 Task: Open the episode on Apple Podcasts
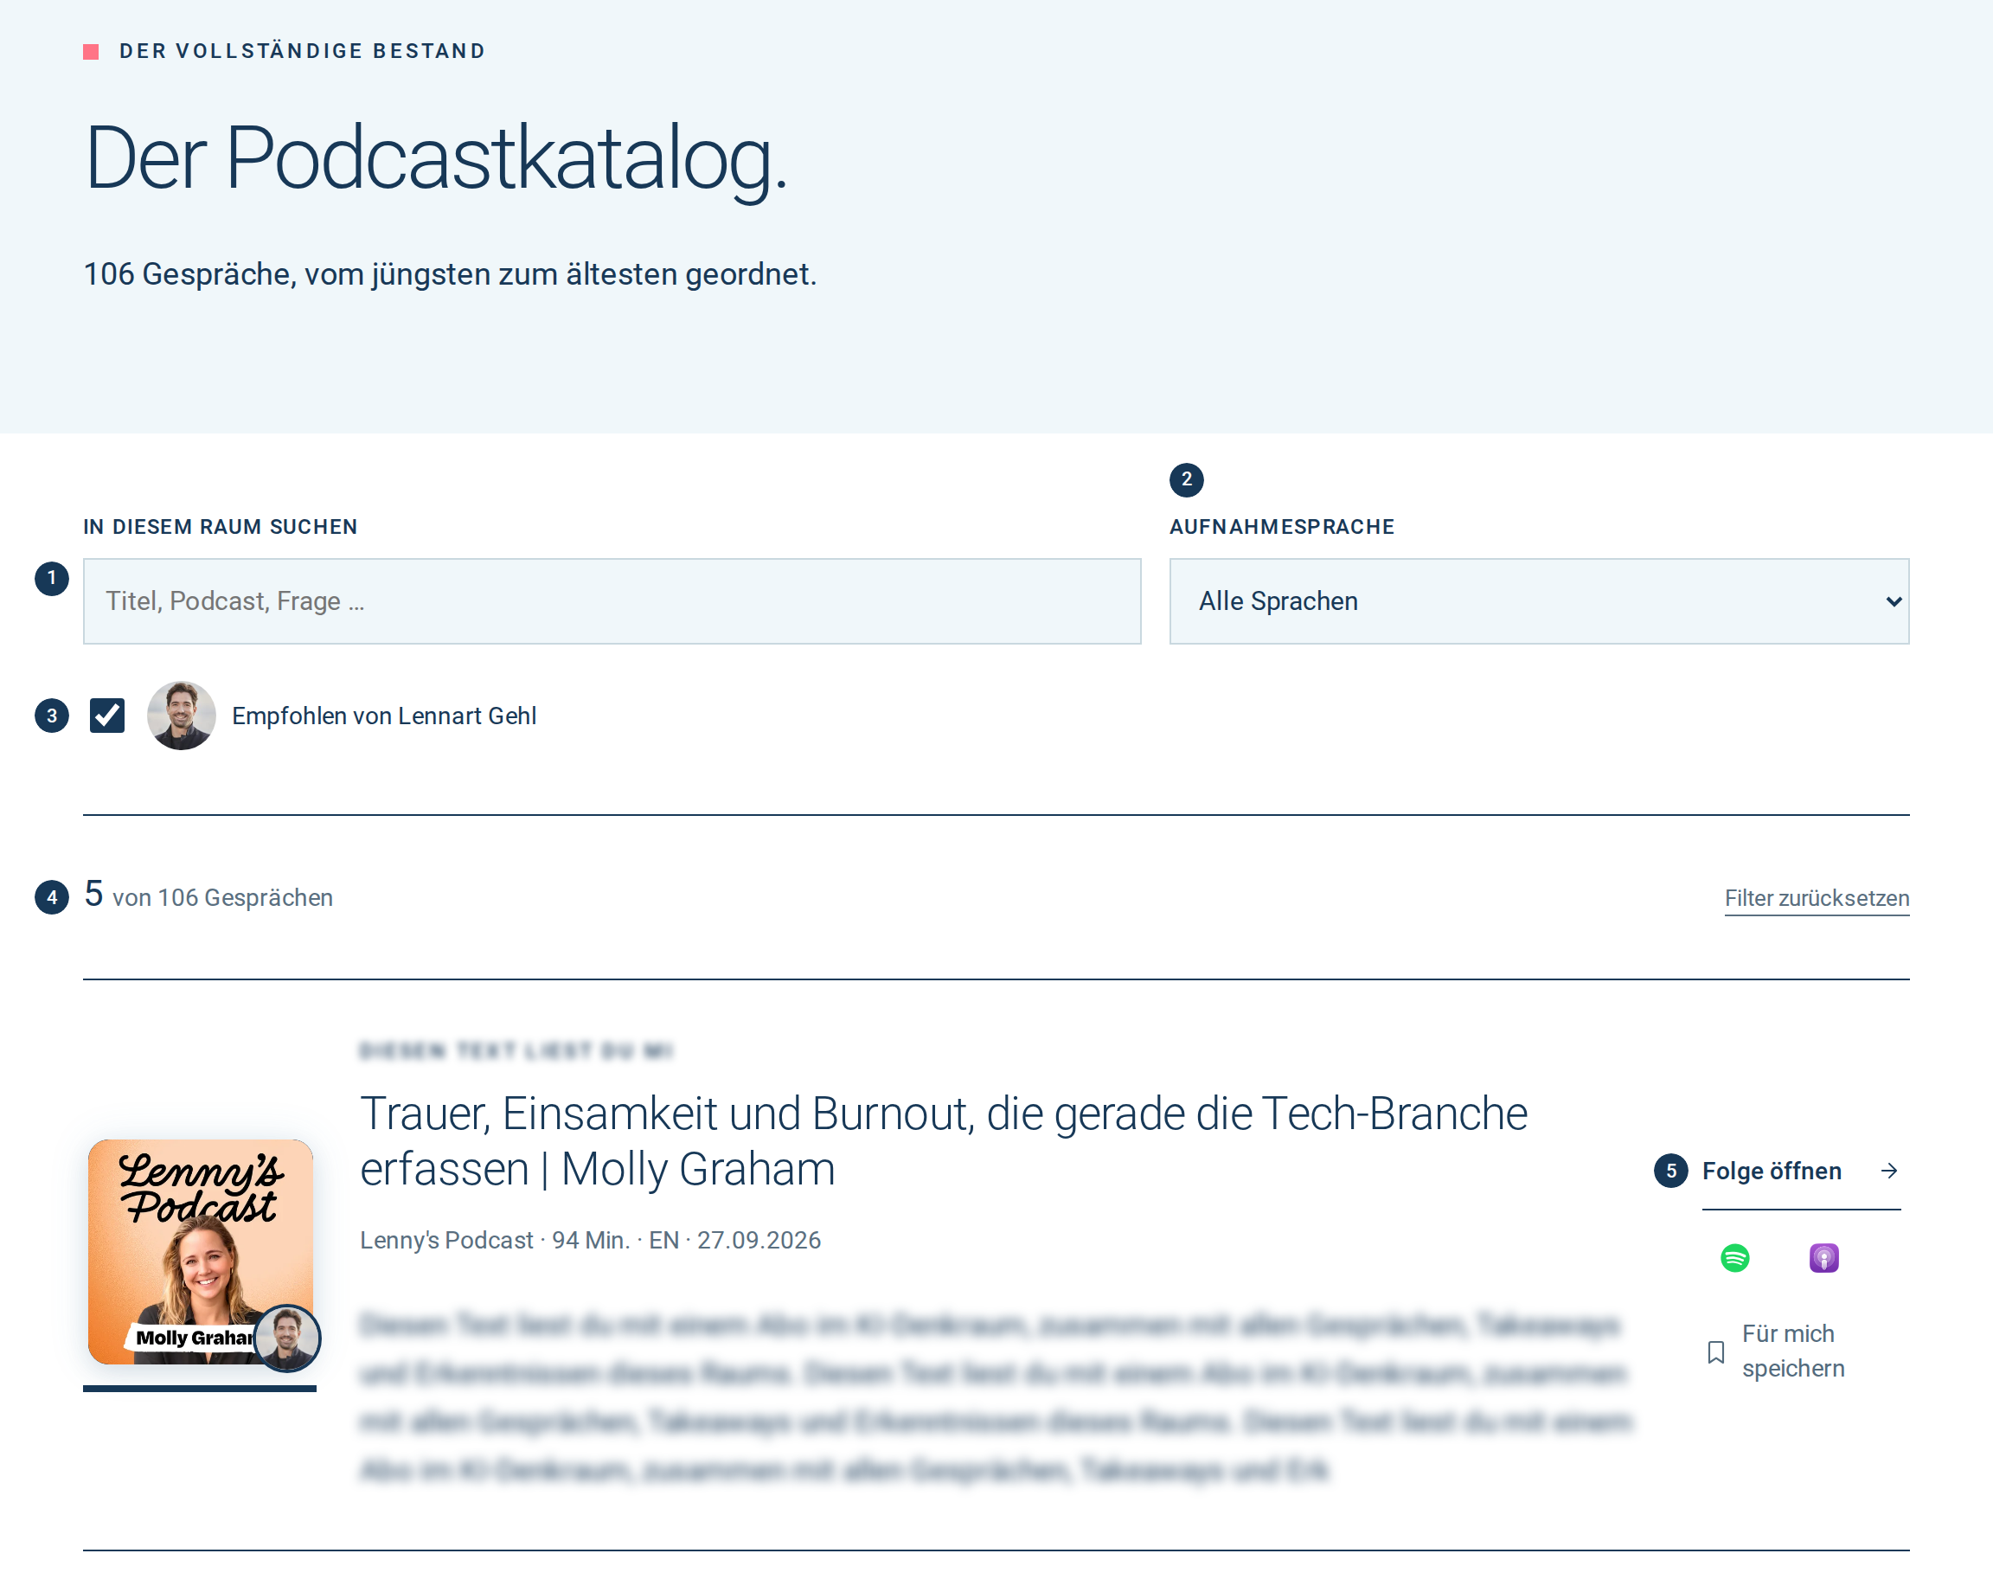(1823, 1257)
